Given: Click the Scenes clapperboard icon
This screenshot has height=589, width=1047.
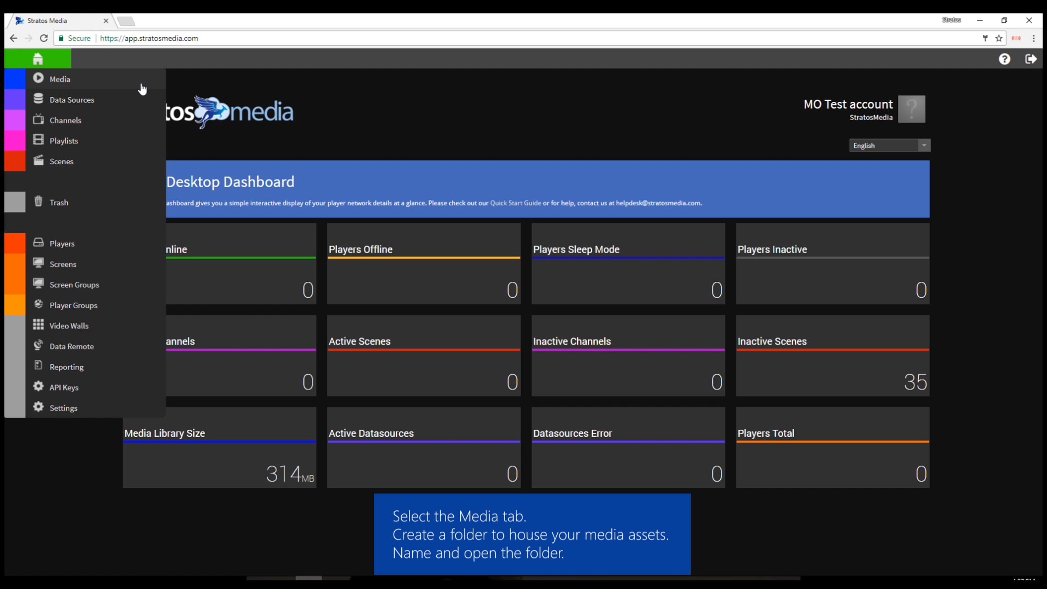Looking at the screenshot, I should [x=38, y=160].
